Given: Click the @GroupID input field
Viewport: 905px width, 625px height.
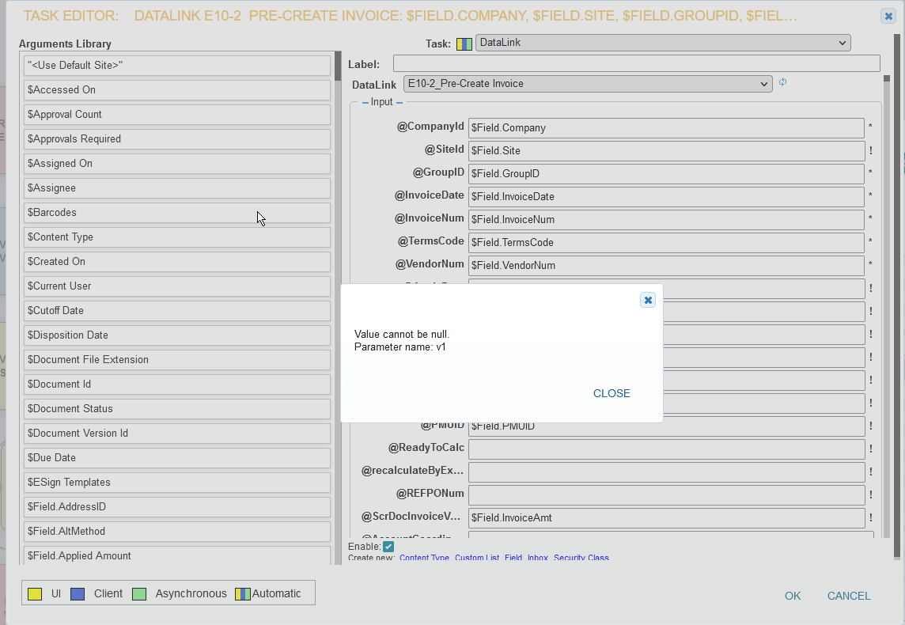Looking at the screenshot, I should tap(666, 174).
